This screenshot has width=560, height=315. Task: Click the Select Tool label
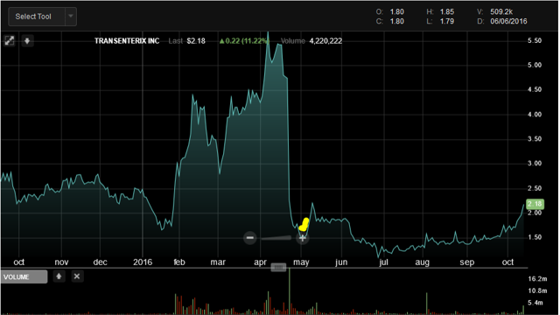point(33,17)
